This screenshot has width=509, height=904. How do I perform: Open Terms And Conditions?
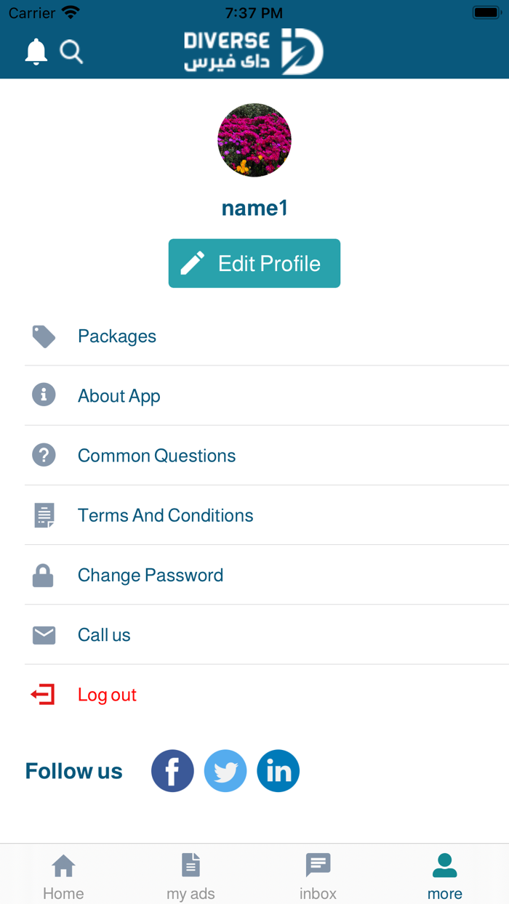coord(166,515)
